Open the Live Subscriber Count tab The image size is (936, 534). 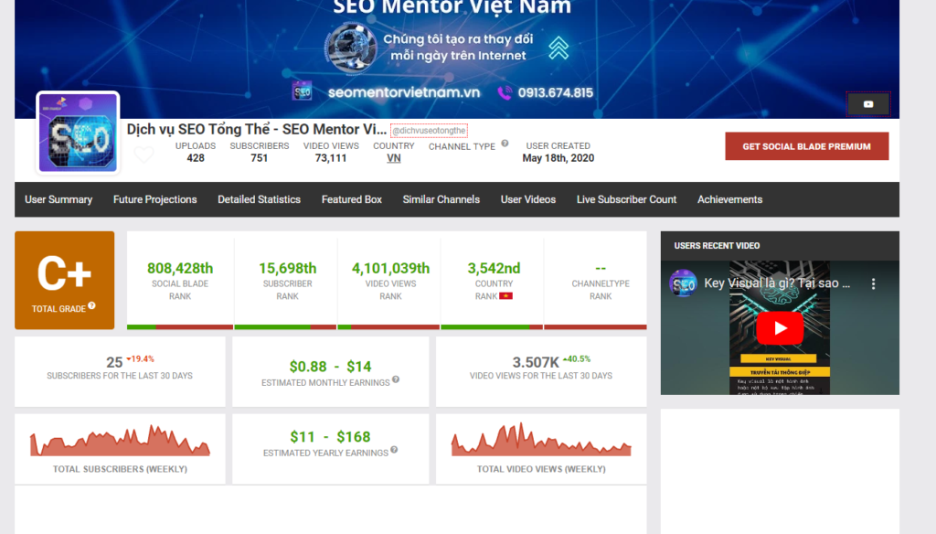627,199
